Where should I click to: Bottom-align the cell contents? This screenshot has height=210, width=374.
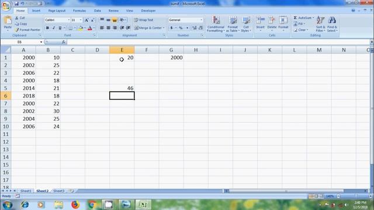115,20
